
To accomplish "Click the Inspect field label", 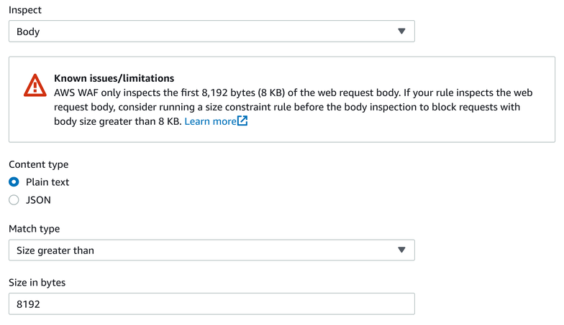I will click(24, 10).
